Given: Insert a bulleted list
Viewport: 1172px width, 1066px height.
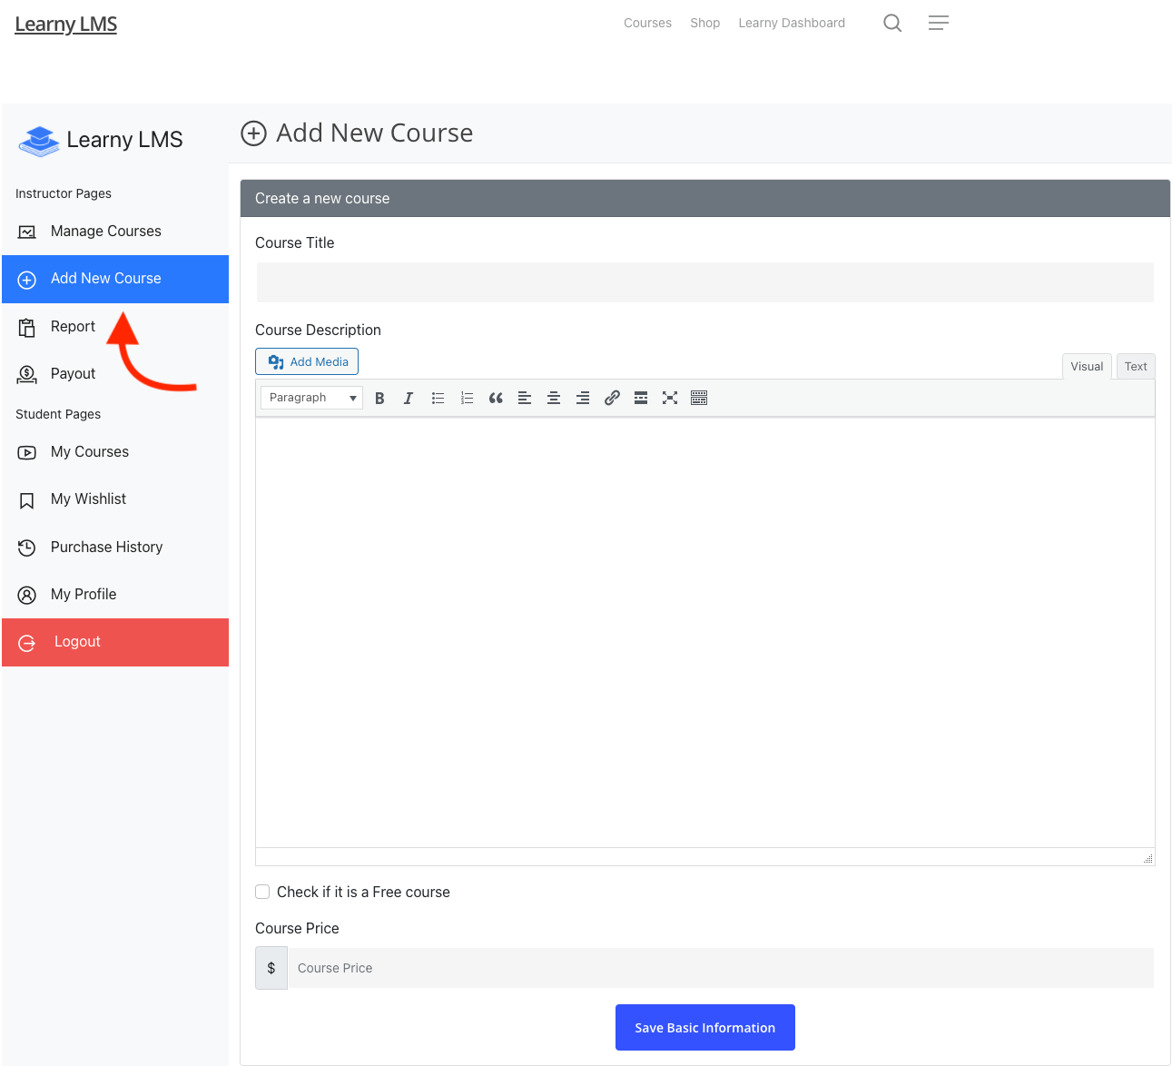Looking at the screenshot, I should click(x=438, y=398).
